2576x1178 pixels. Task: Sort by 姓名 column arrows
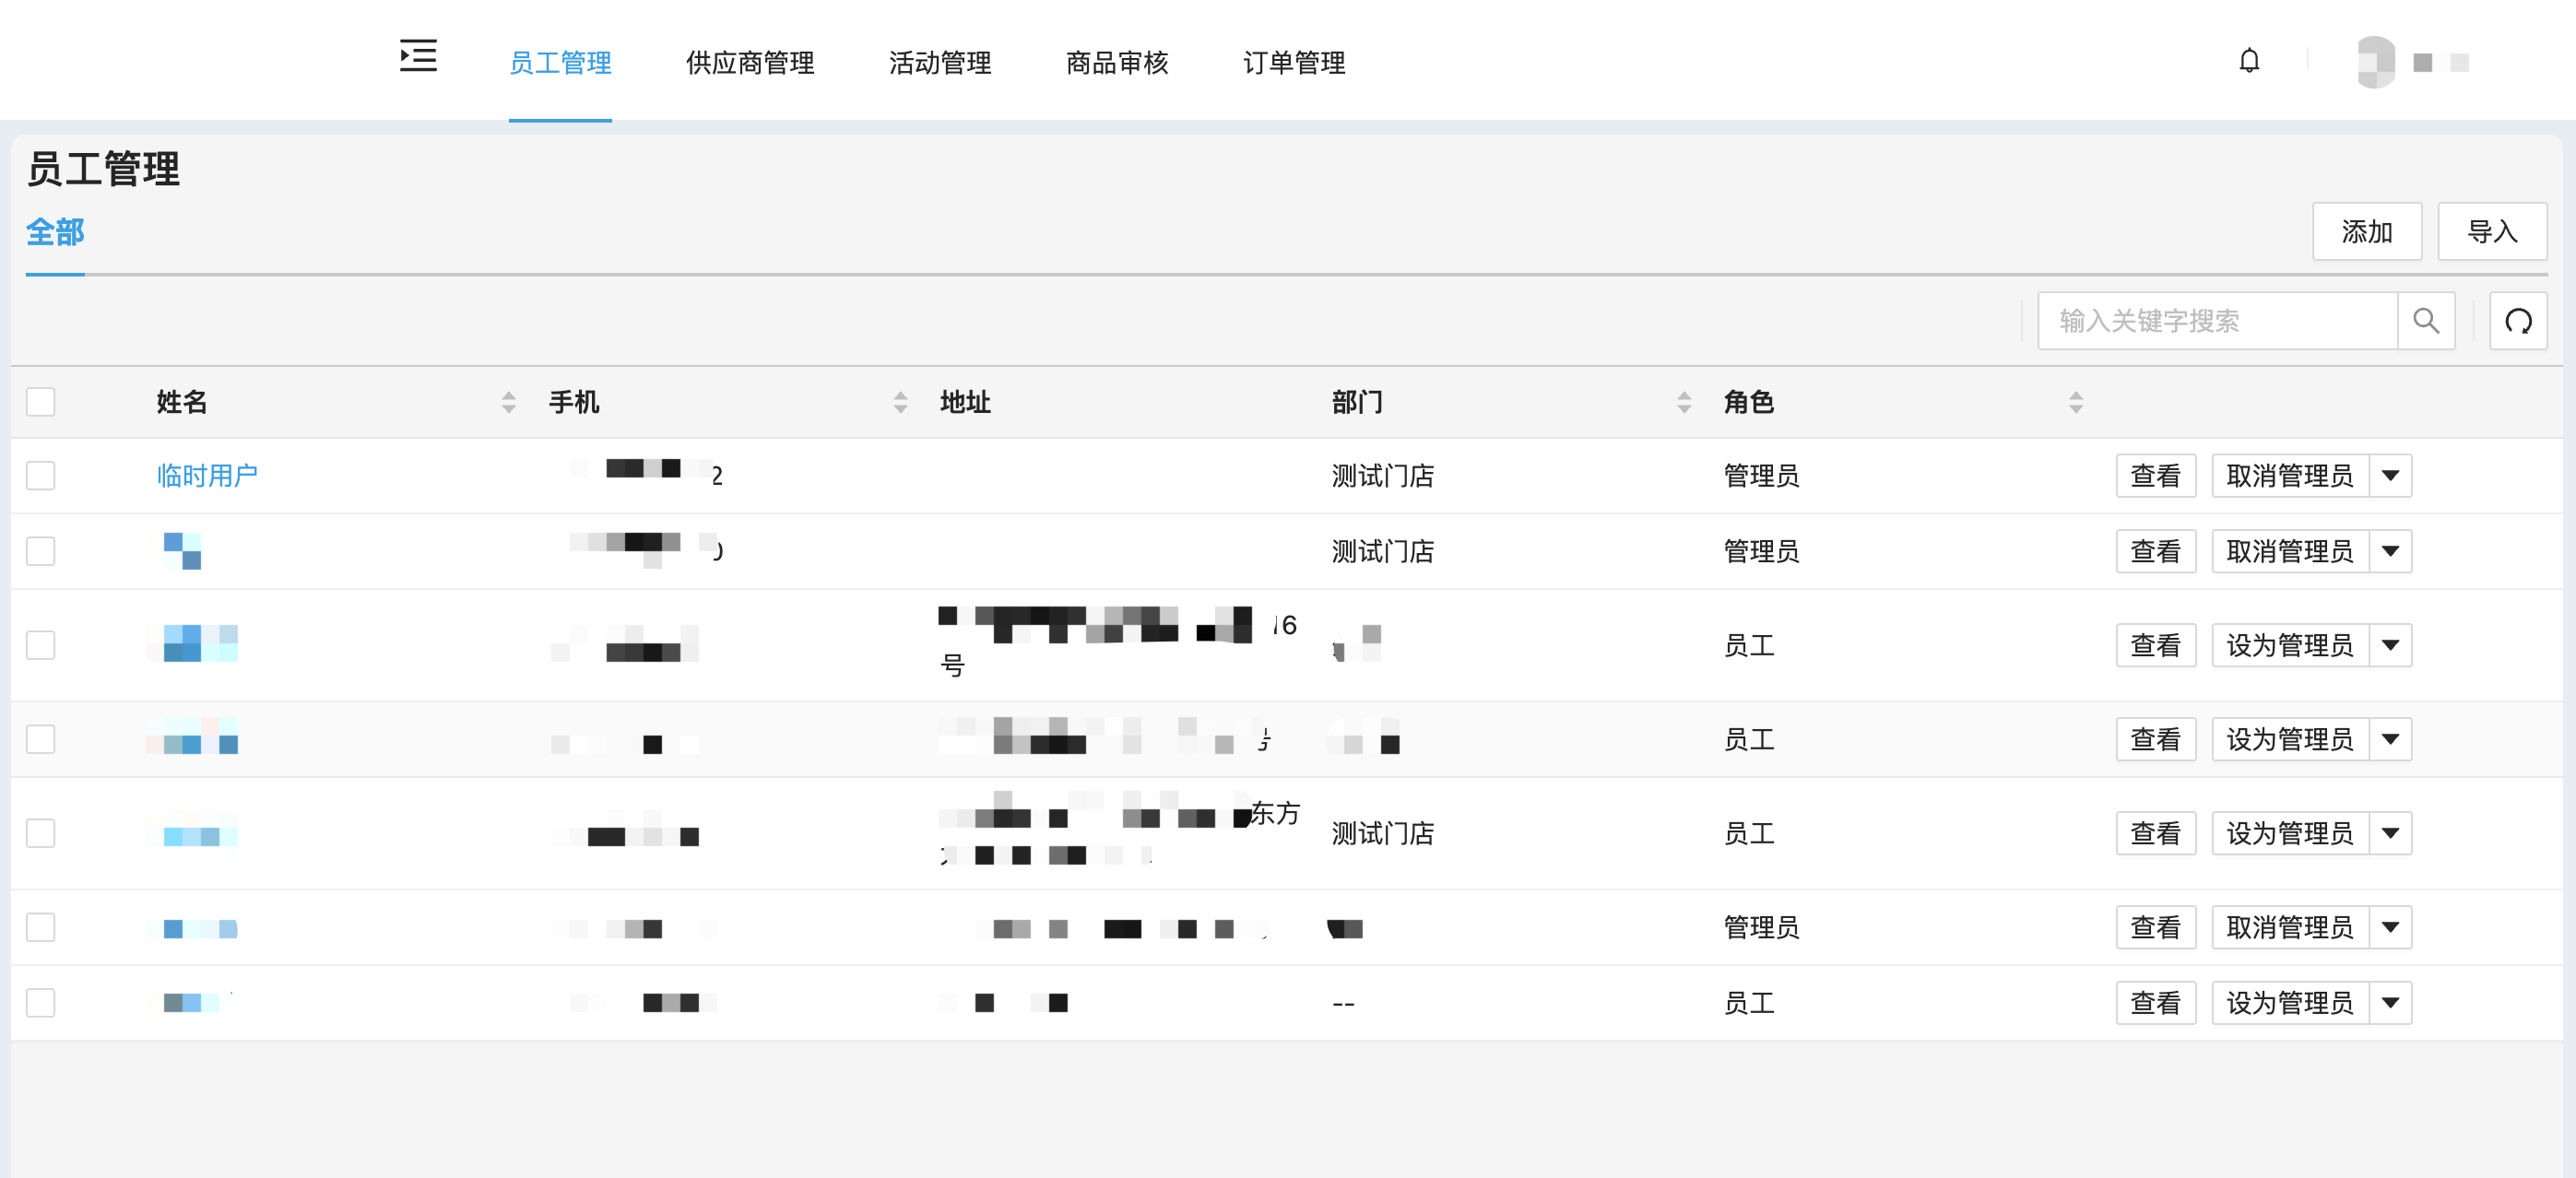pos(508,402)
